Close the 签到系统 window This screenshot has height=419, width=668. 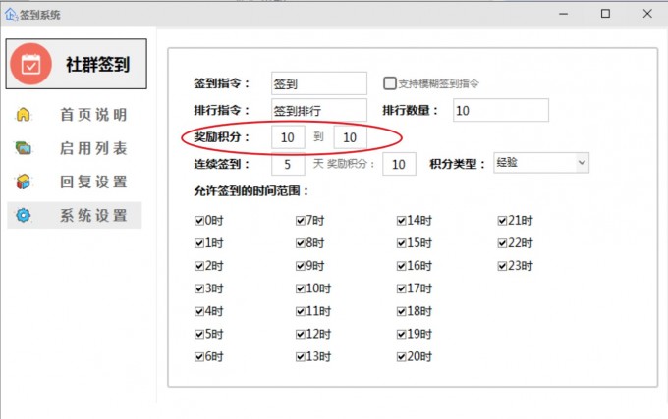click(x=647, y=14)
